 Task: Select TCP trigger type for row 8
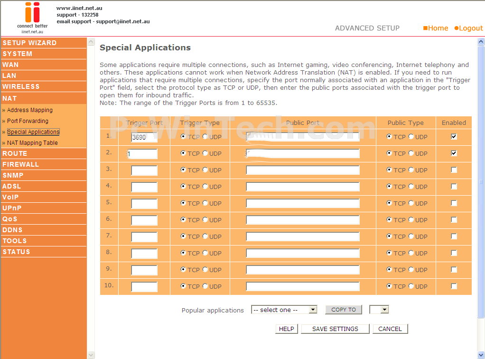[x=183, y=253]
